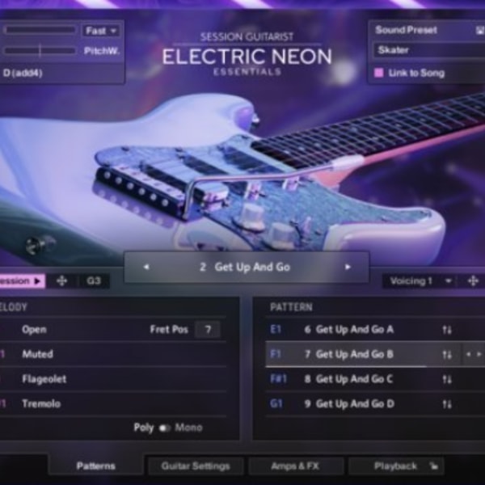Image resolution: width=485 pixels, height=485 pixels.
Task: Select pattern 8 Get Up And Go C
Action: tap(348, 379)
